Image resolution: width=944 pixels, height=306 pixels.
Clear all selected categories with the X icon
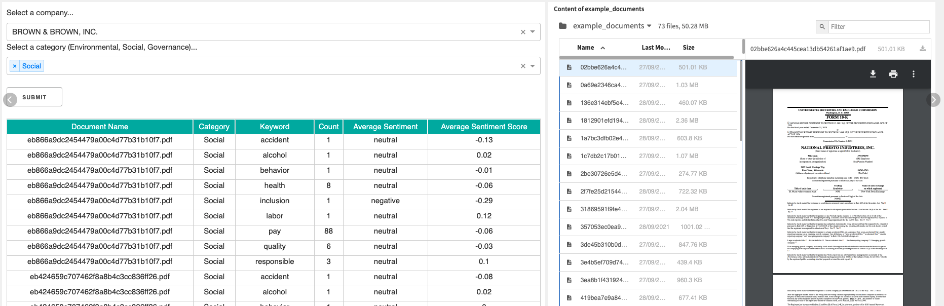click(x=523, y=66)
